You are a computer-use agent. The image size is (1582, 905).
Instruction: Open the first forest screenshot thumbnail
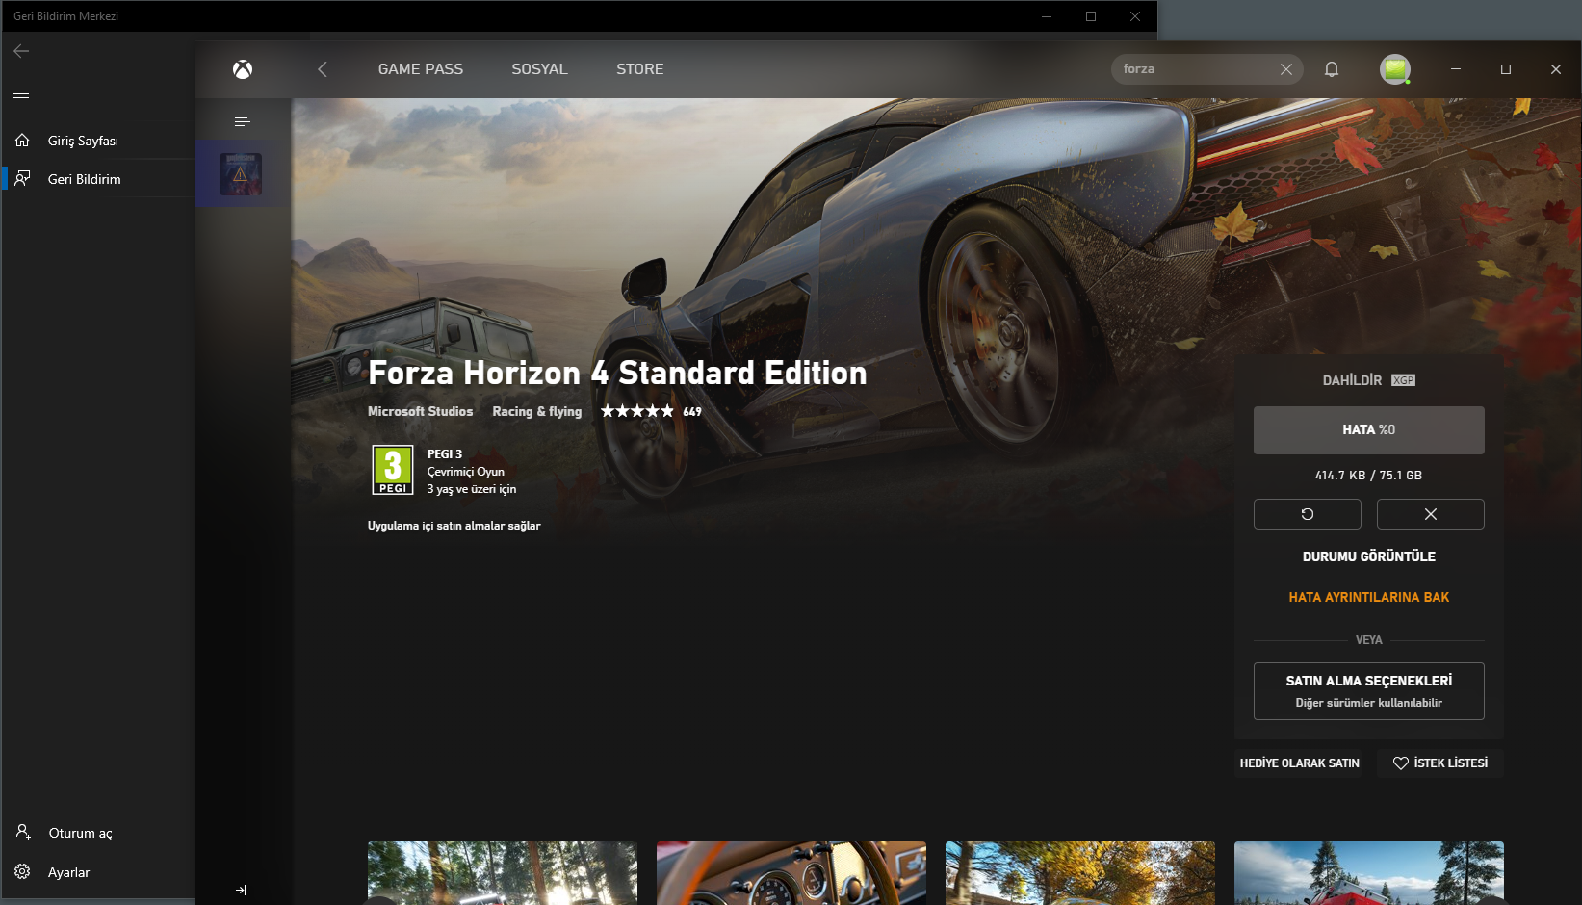(x=503, y=873)
